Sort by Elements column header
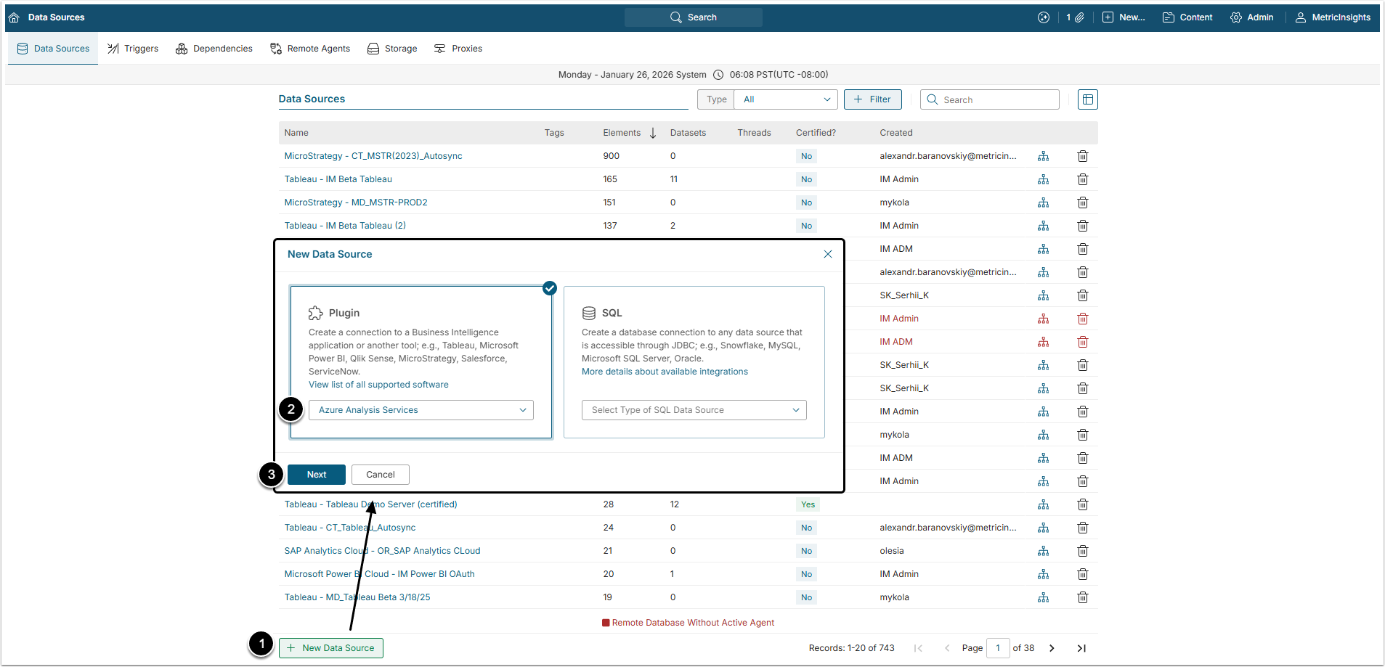Screen dimensions: 1385x667 pyautogui.click(x=622, y=133)
